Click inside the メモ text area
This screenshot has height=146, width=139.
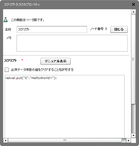tap(72, 43)
